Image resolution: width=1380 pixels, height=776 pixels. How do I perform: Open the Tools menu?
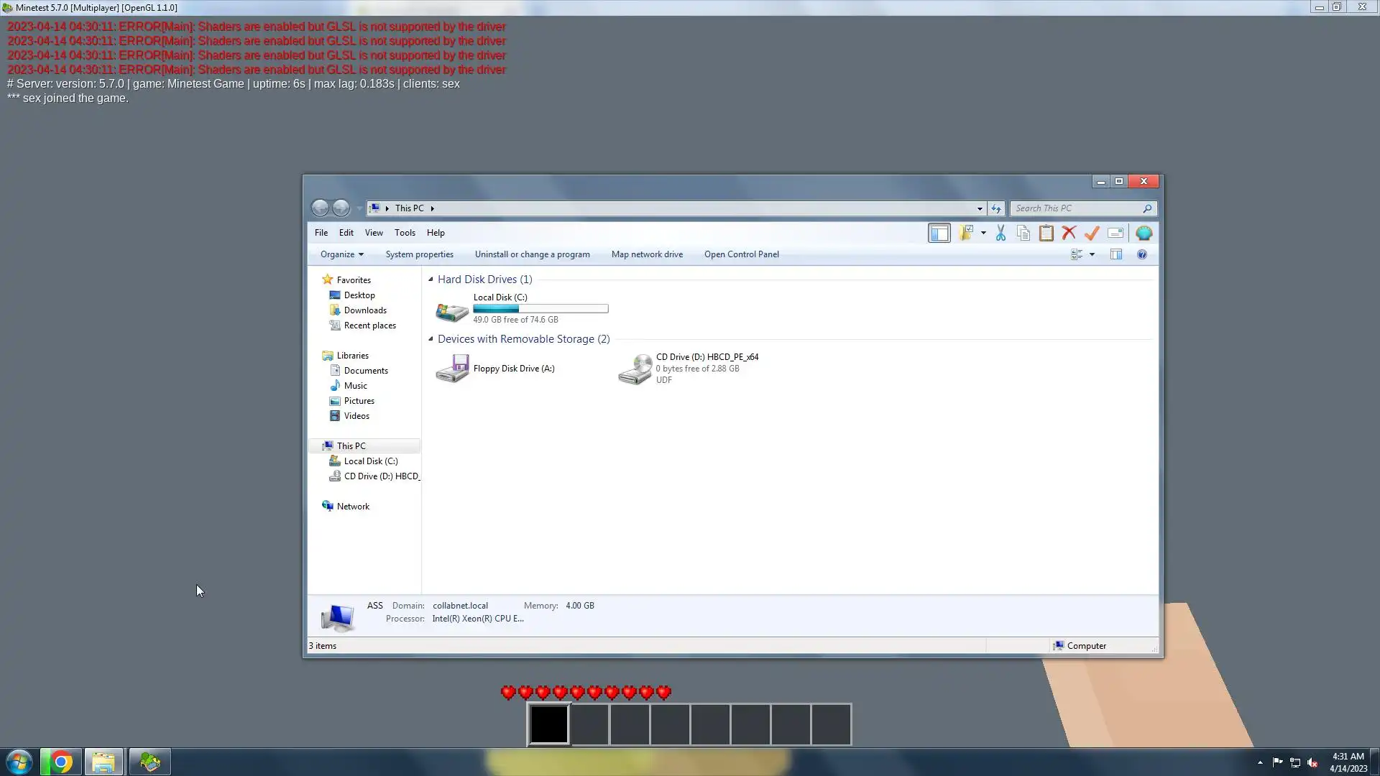(x=405, y=233)
